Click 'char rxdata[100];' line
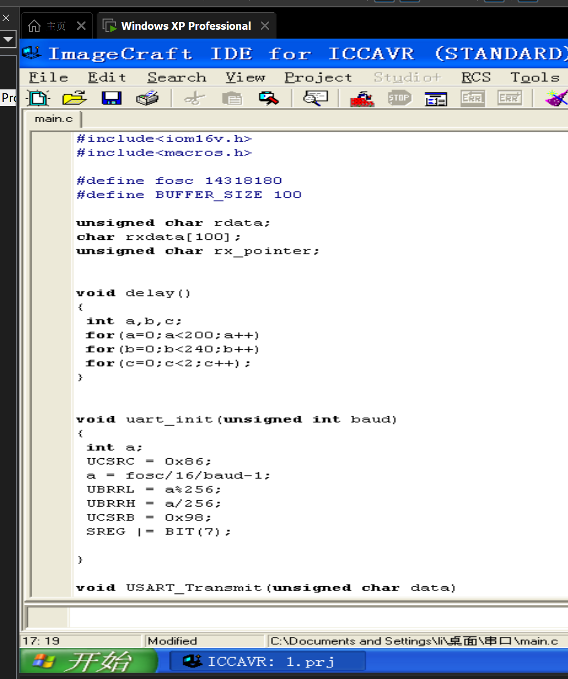 point(159,237)
